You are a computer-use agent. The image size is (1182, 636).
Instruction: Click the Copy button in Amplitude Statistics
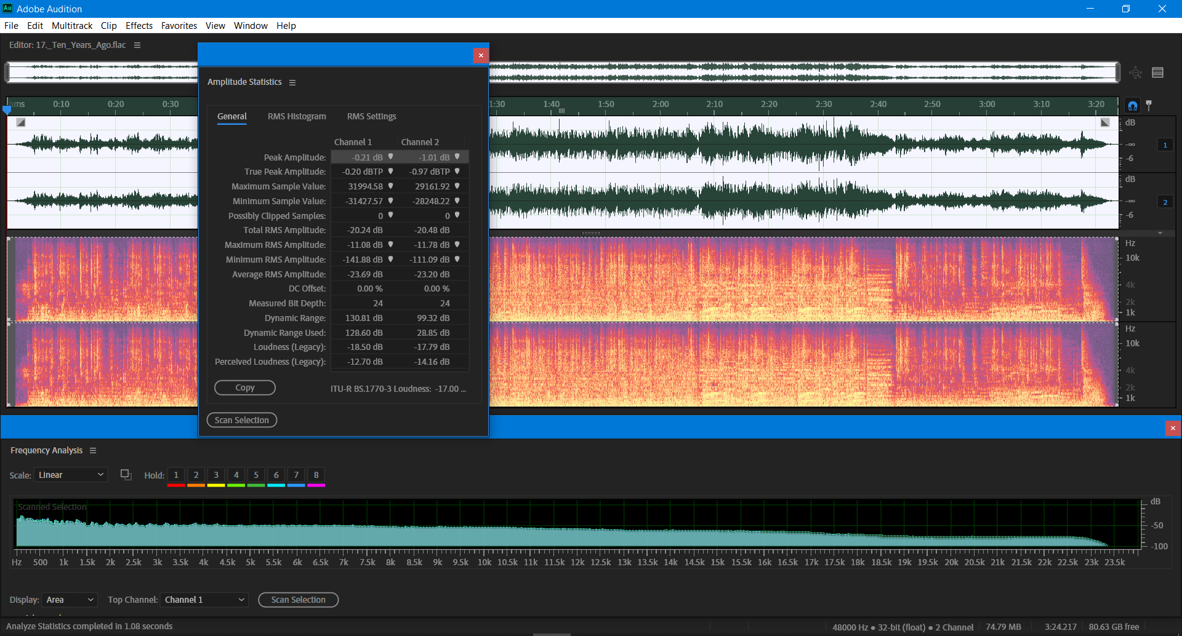(x=244, y=388)
